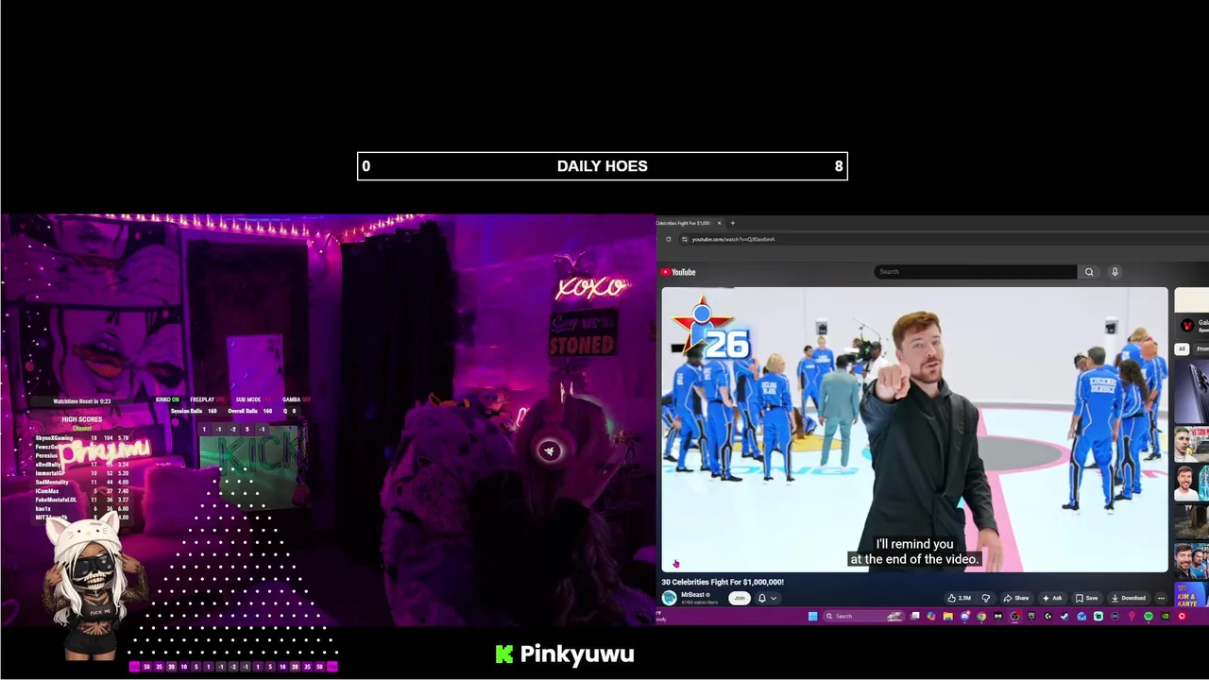Click caption 'I'll remind you at the end of the video.'
This screenshot has height=680, width=1209.
(x=914, y=552)
